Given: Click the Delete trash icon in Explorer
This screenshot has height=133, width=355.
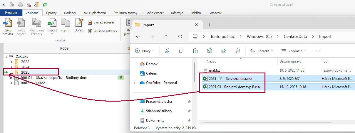Looking at the screenshot, I should 238,51.
